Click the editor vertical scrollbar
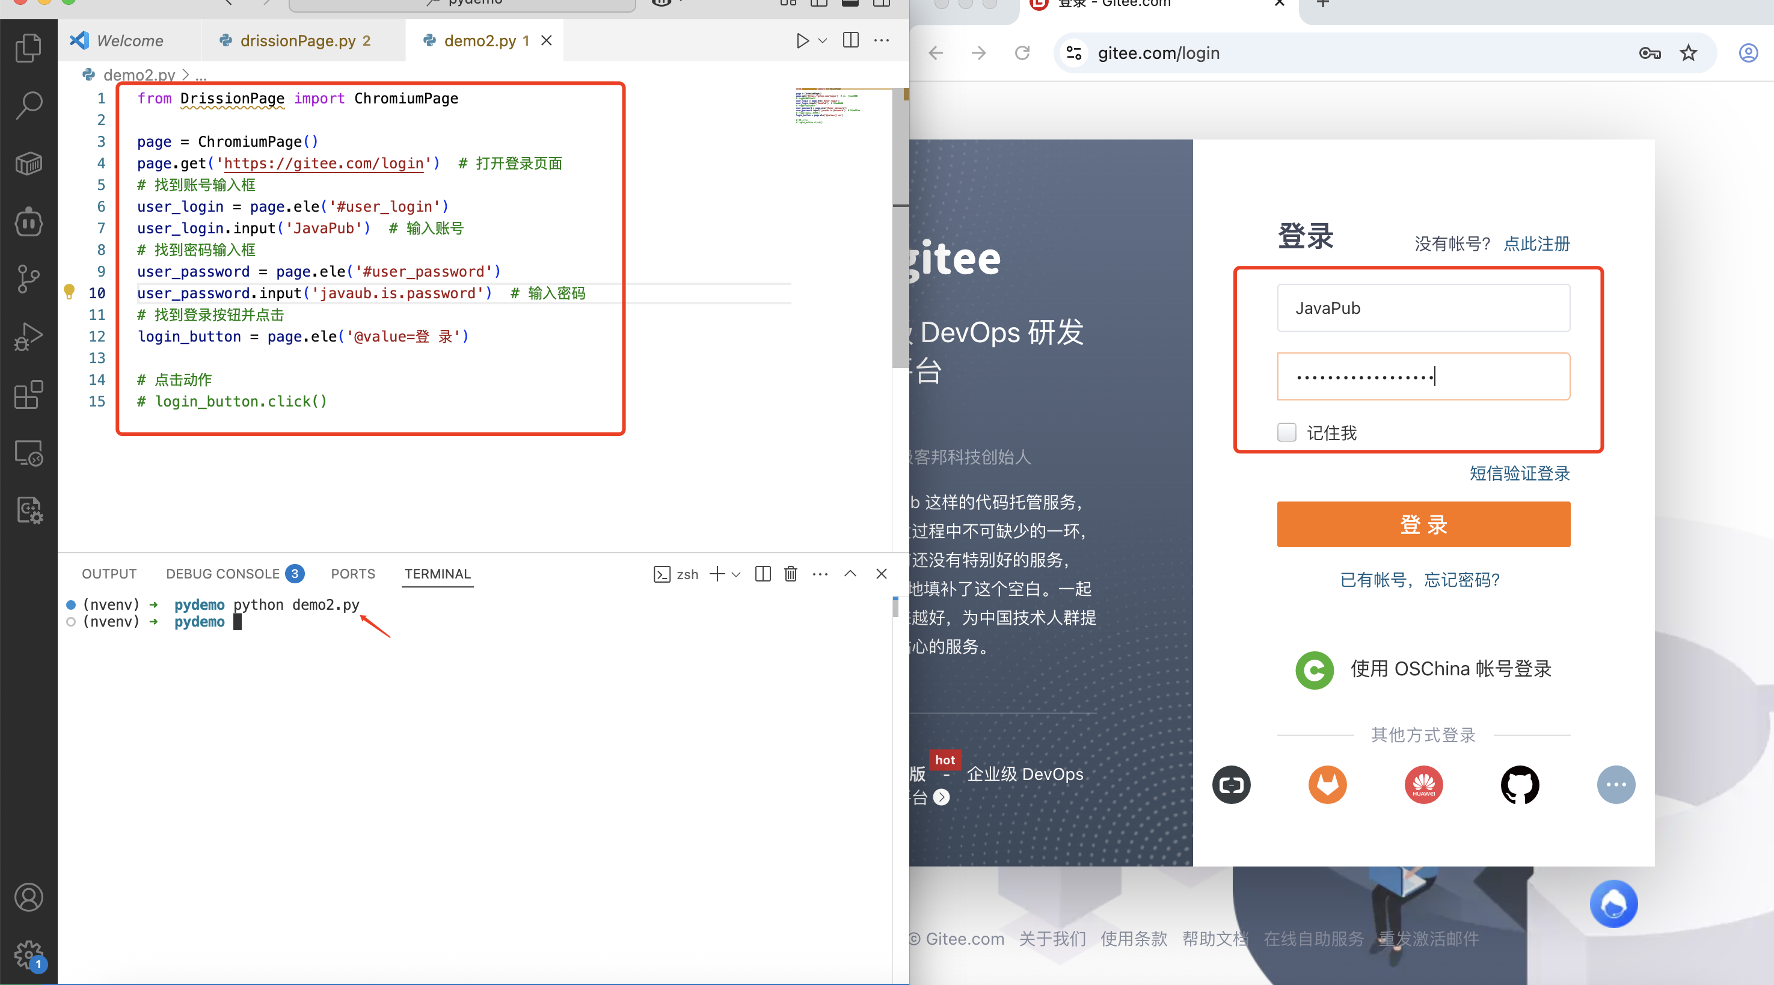 pos(900,227)
